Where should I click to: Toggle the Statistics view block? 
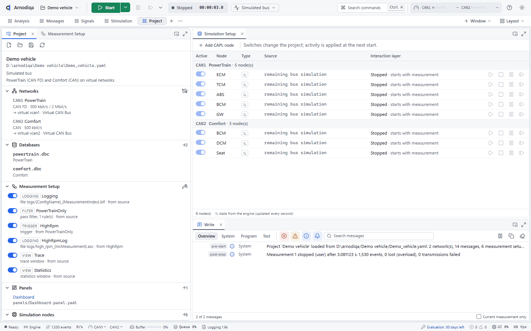point(13,270)
